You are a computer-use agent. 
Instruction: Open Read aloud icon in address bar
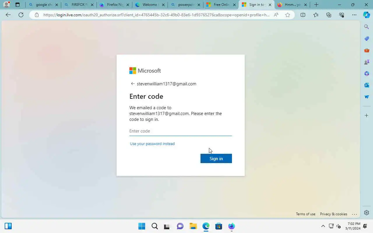(x=276, y=15)
